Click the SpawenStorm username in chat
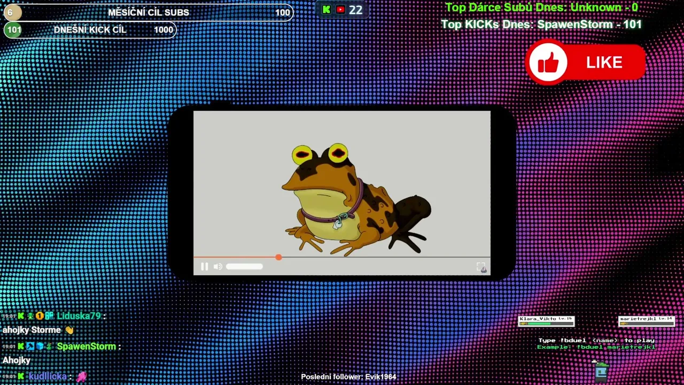The image size is (684, 385). pyautogui.click(x=86, y=346)
